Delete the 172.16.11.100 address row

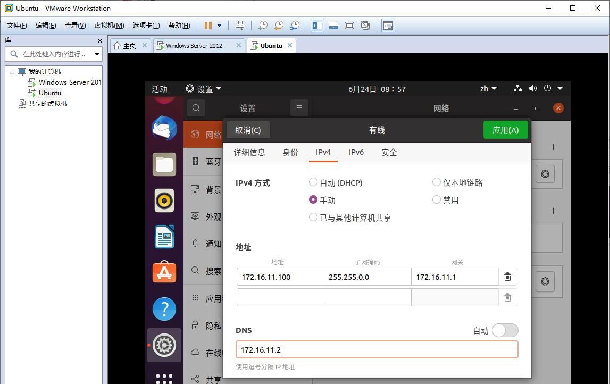[507, 277]
